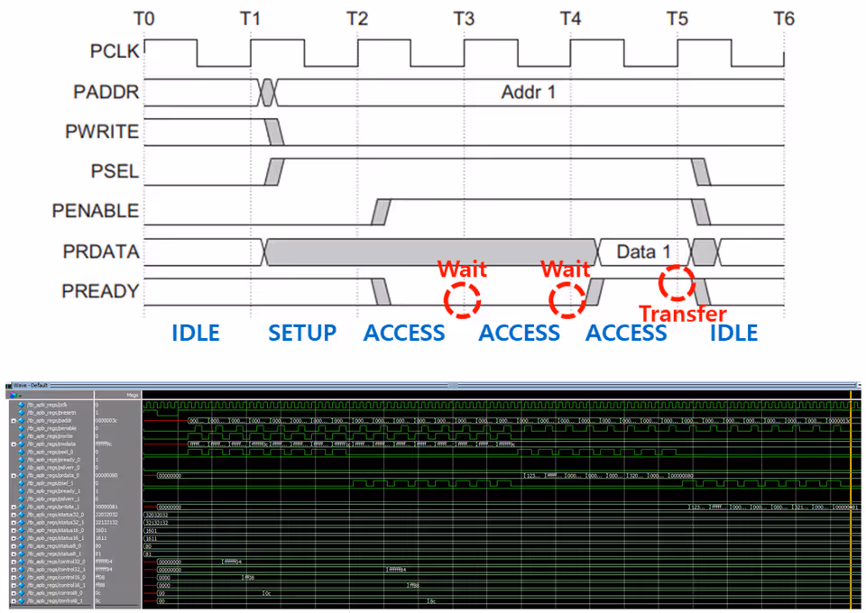Click the pclk signal diamond icon

pyautogui.click(x=22, y=405)
